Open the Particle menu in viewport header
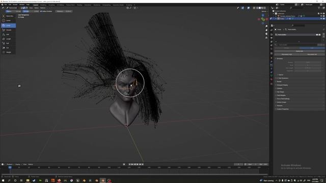The image size is (326, 183). (43, 8)
